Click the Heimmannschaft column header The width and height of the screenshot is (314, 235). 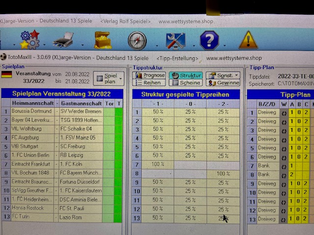pyautogui.click(x=33, y=103)
